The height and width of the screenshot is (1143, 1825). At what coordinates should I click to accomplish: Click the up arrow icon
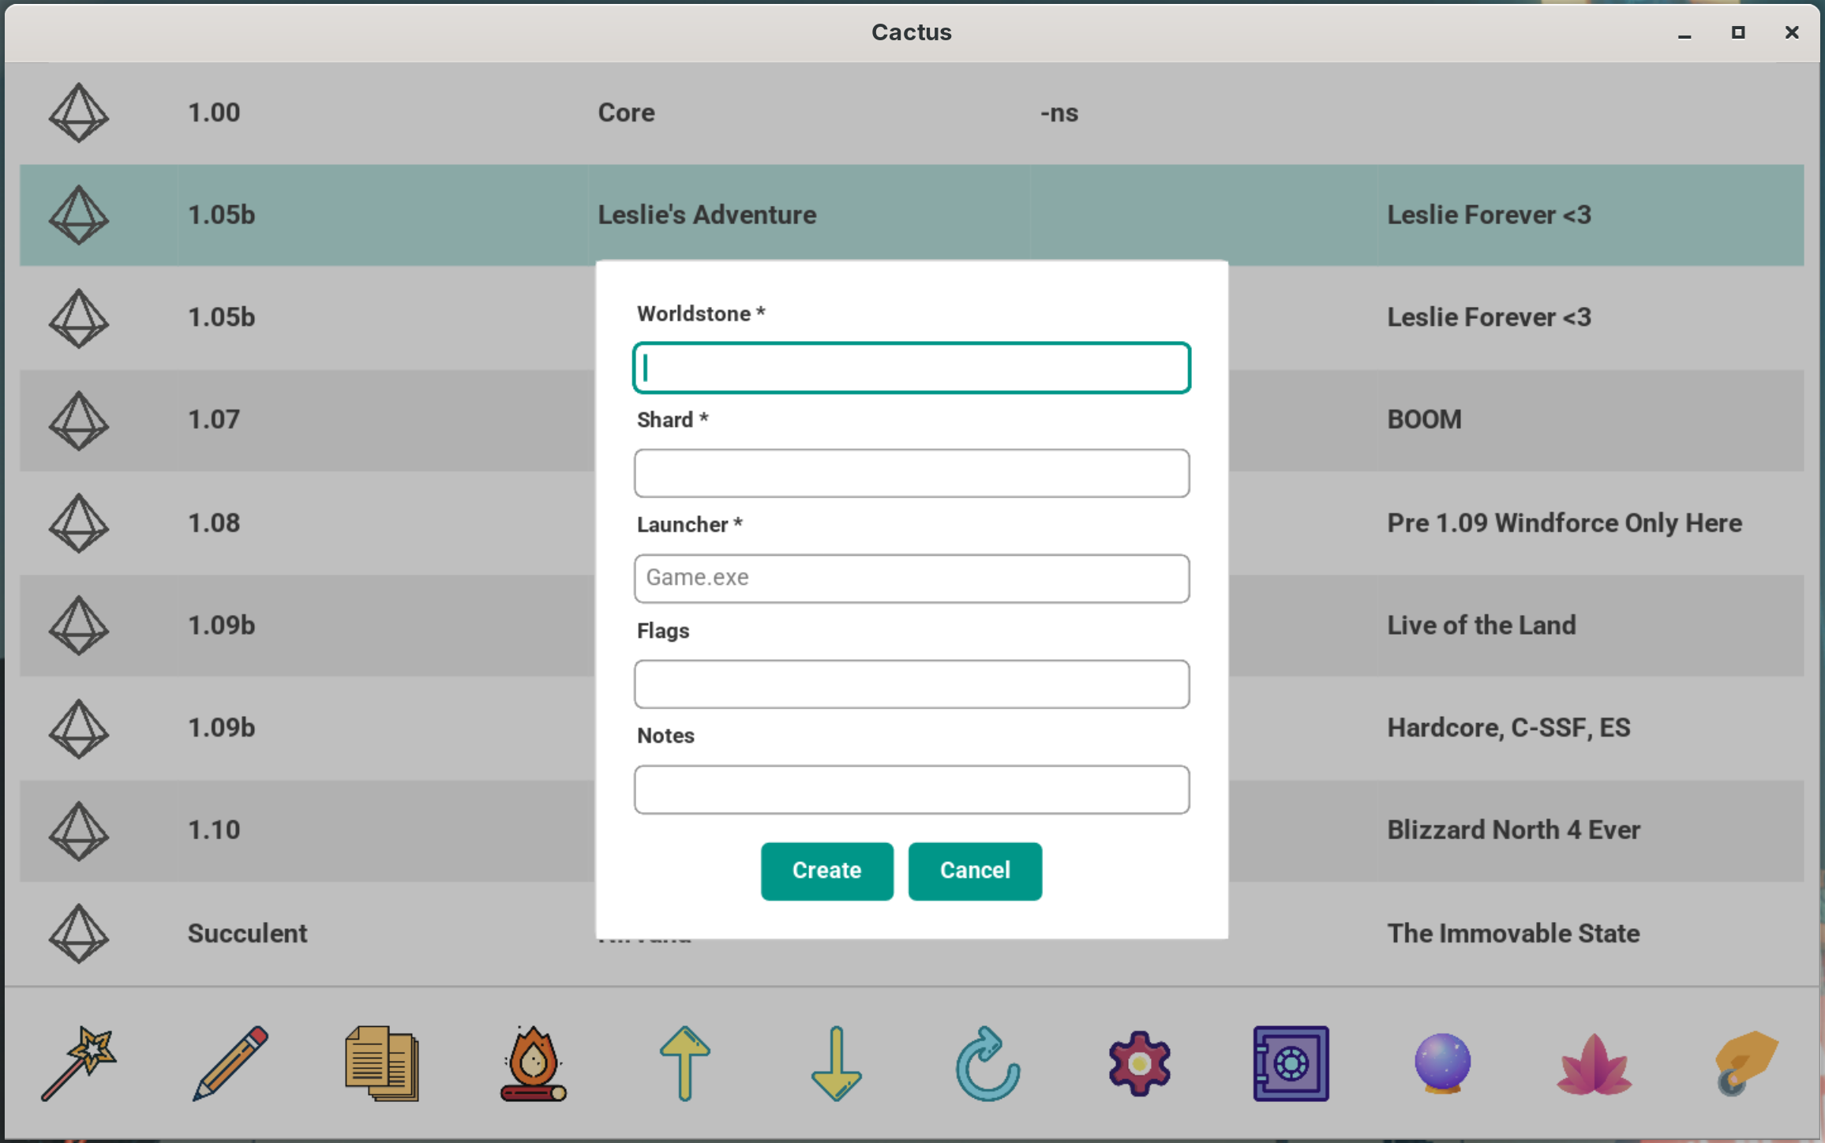tap(685, 1063)
